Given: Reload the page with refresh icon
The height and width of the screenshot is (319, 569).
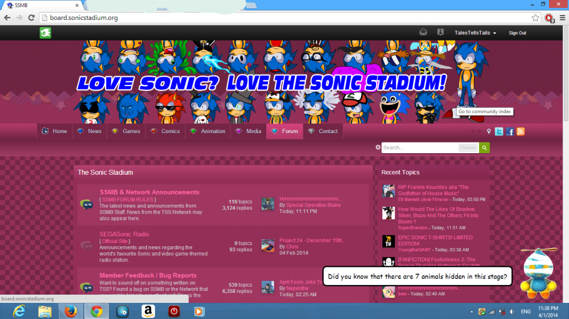Looking at the screenshot, I should pyautogui.click(x=32, y=17).
